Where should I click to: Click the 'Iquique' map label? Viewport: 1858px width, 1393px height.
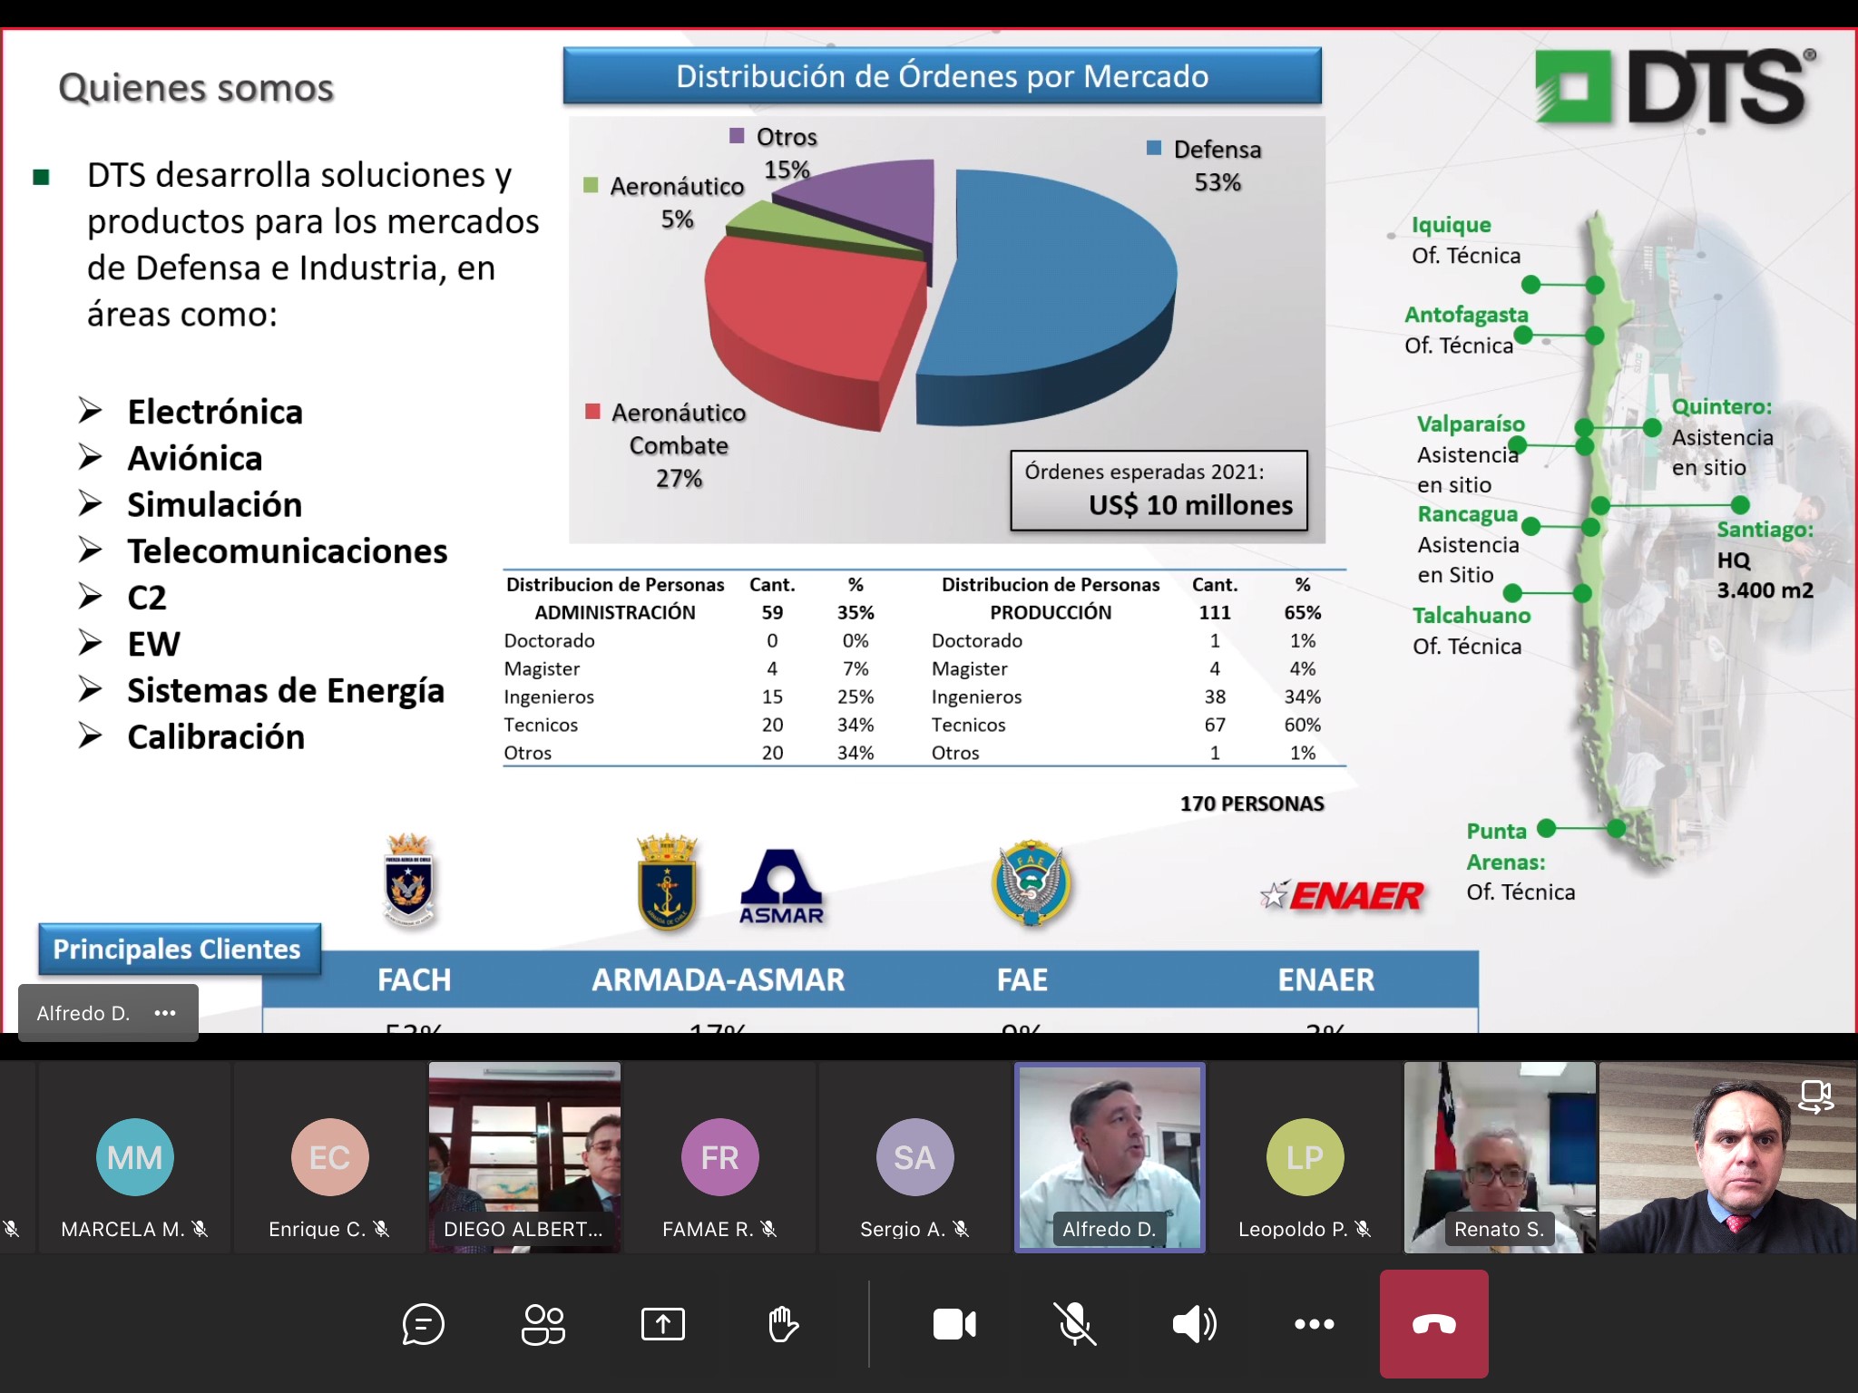pos(1451,225)
